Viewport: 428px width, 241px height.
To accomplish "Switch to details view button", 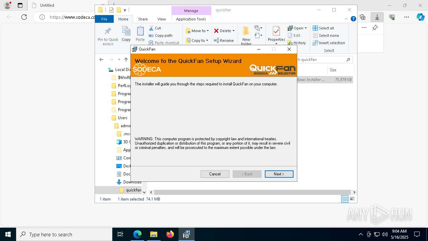I will (x=345, y=199).
